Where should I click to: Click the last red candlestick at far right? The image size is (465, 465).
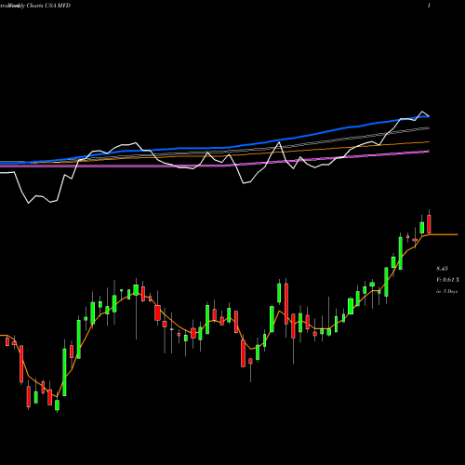point(429,224)
